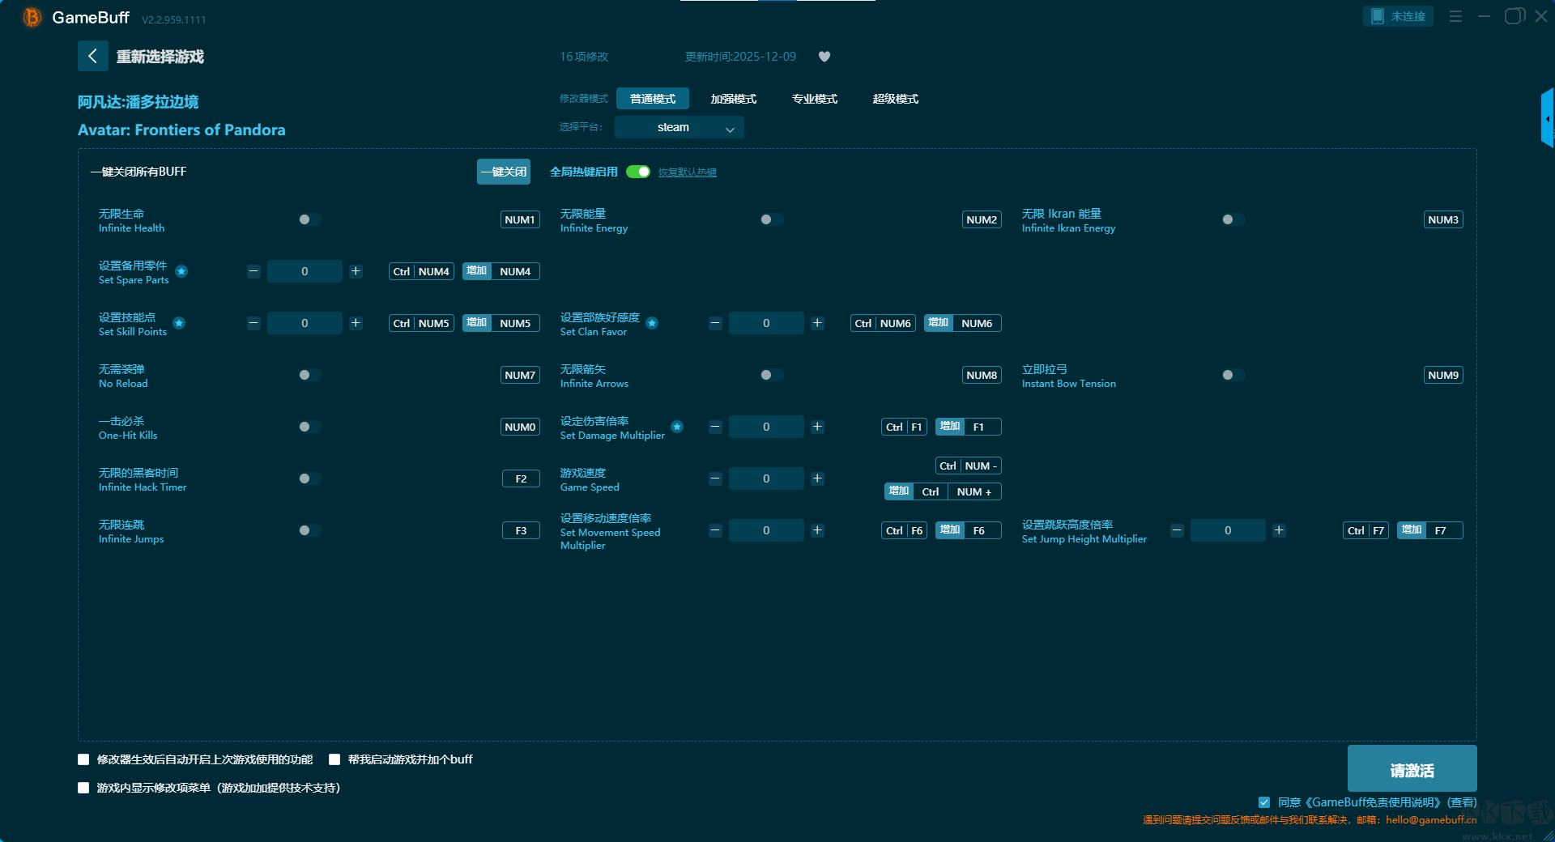Click the minus icon for Game Speed
Image resolution: width=1555 pixels, height=842 pixels.
715,478
